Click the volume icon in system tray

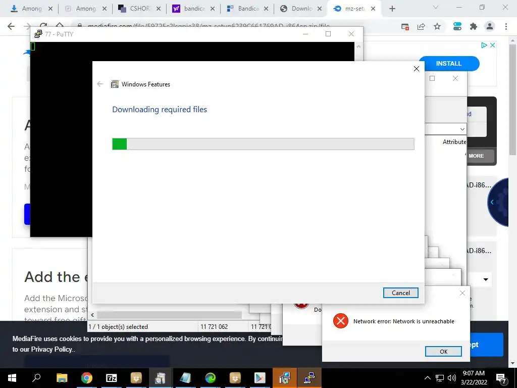(452, 378)
